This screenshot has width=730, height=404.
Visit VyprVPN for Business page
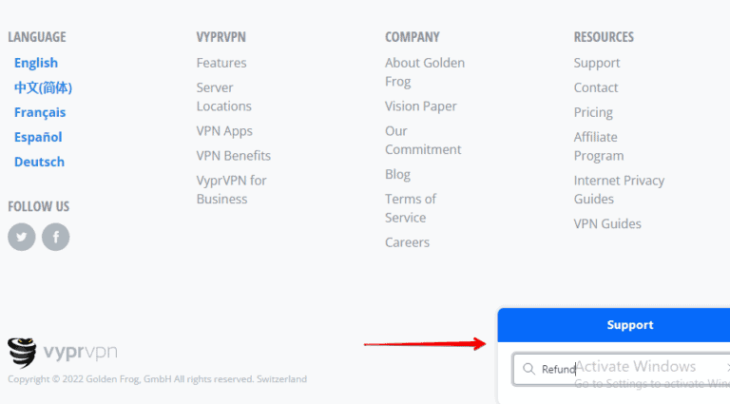(231, 189)
